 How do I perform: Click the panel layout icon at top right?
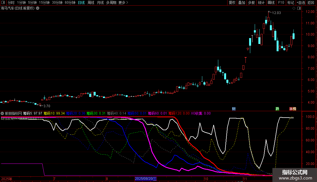coord(299,8)
